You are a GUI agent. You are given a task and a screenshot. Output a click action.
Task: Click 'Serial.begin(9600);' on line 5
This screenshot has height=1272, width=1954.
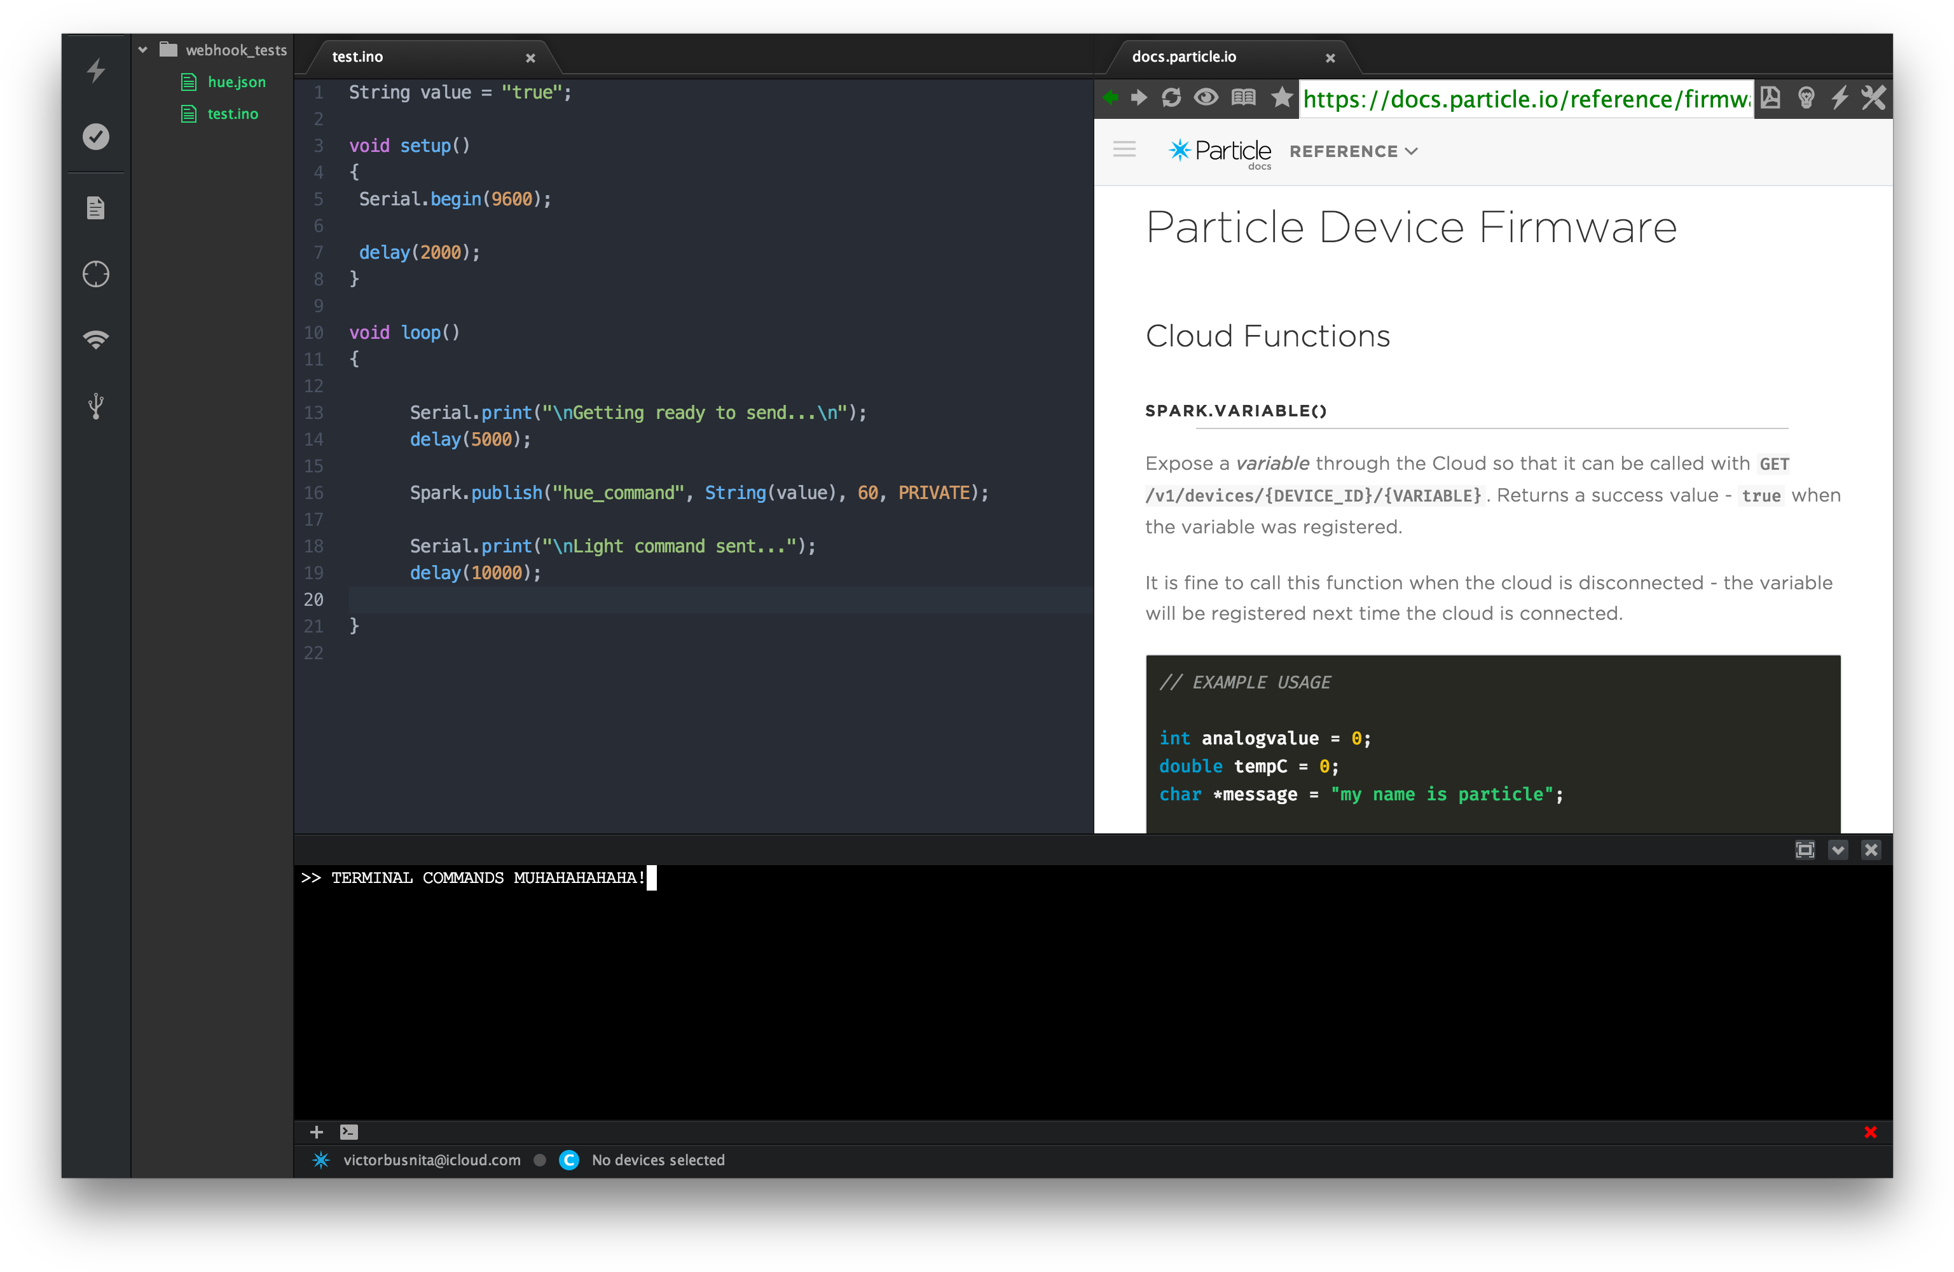[x=455, y=200]
